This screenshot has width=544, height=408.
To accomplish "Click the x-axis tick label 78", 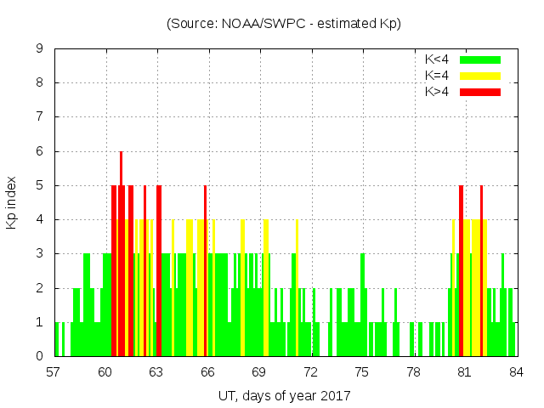I will [413, 371].
